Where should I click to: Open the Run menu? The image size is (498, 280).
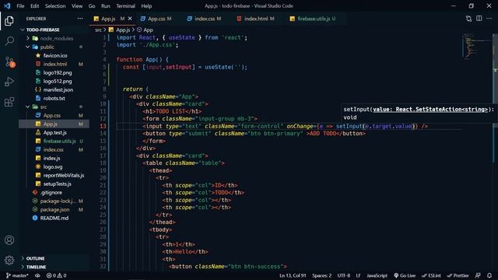coord(106,5)
